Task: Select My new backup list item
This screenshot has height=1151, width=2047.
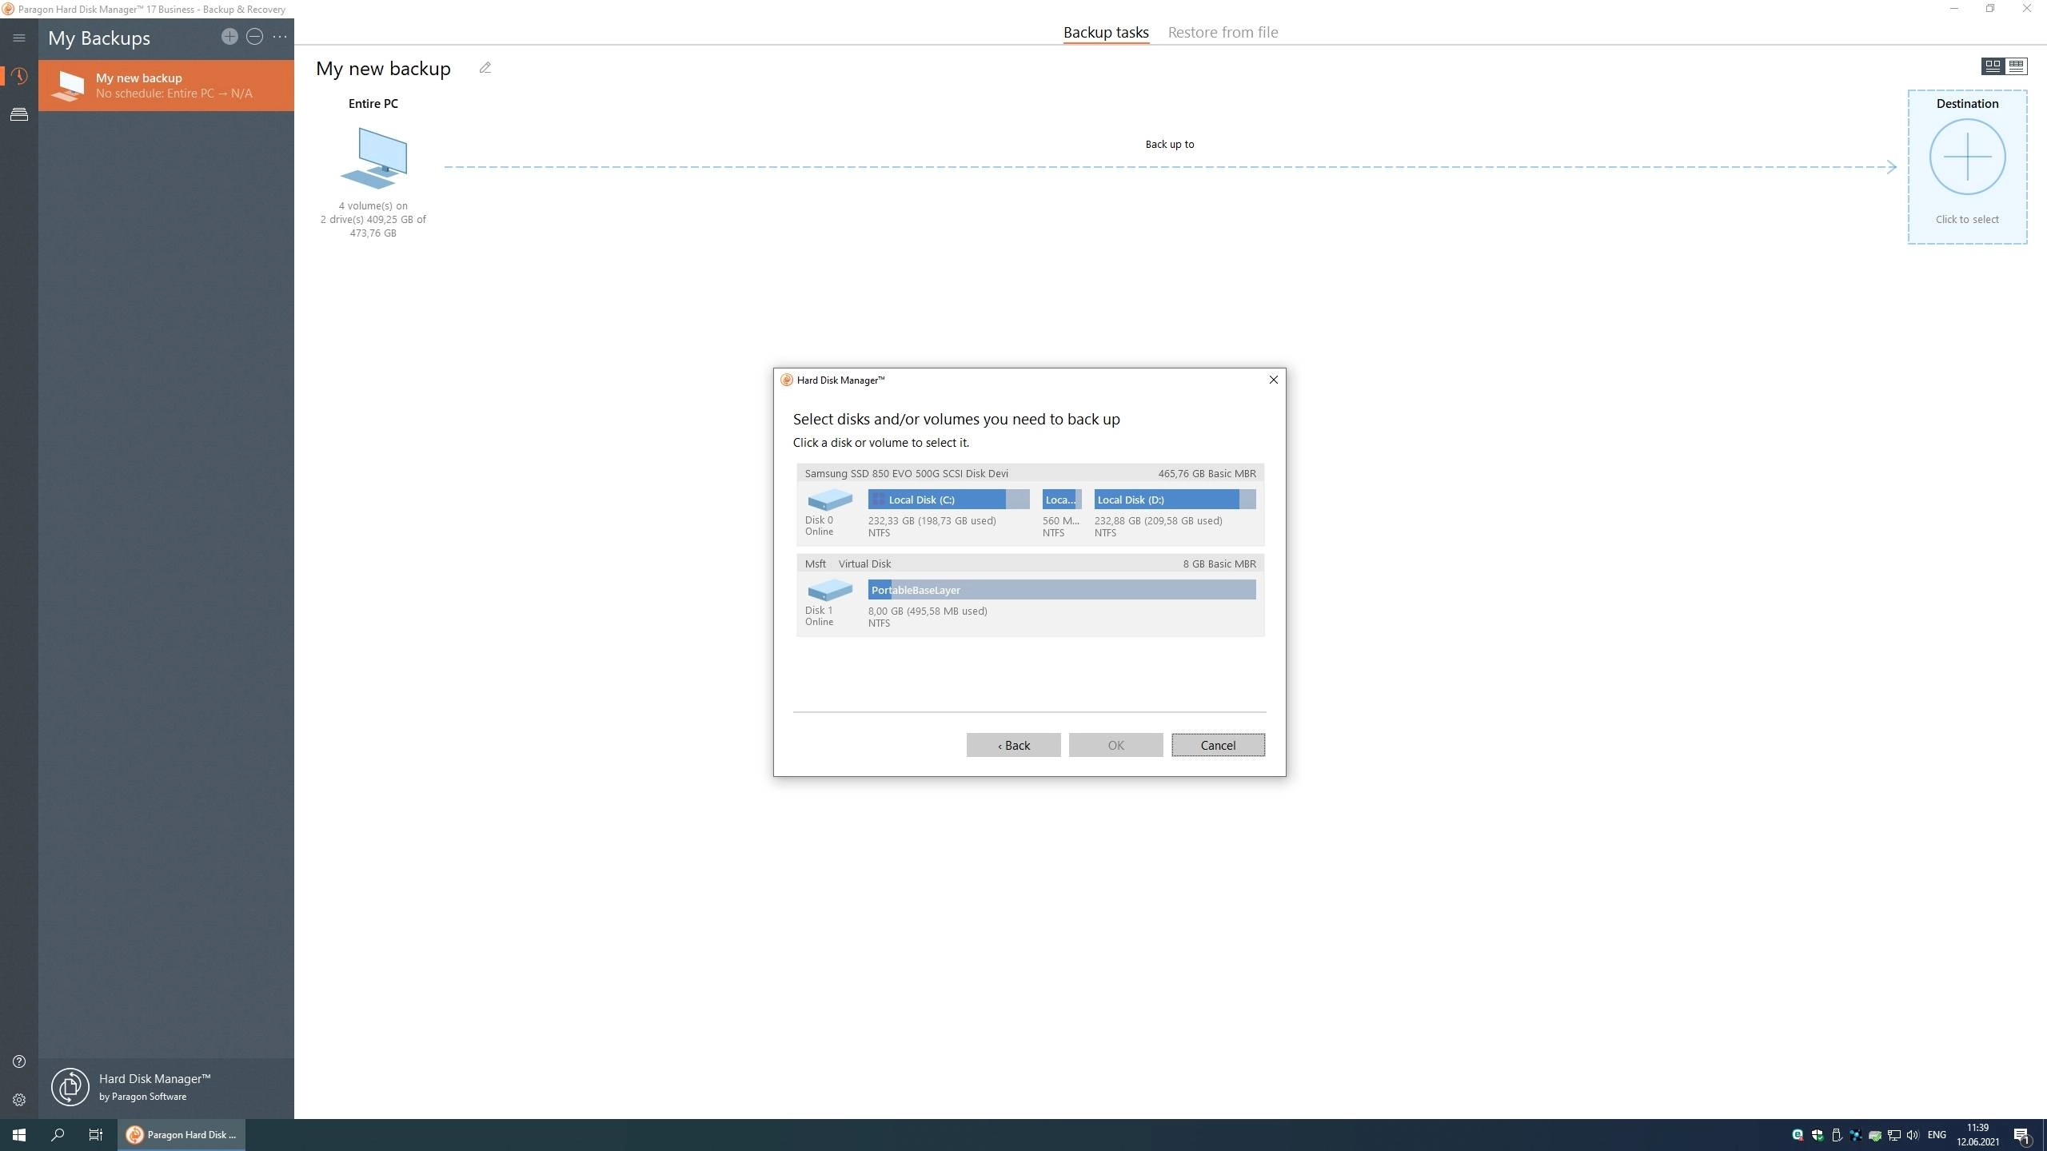Action: click(166, 86)
